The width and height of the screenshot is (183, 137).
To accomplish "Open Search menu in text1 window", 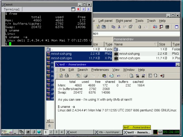I will click(x=83, y=70).
